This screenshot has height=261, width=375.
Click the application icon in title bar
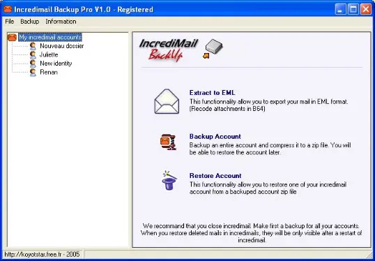[8, 9]
